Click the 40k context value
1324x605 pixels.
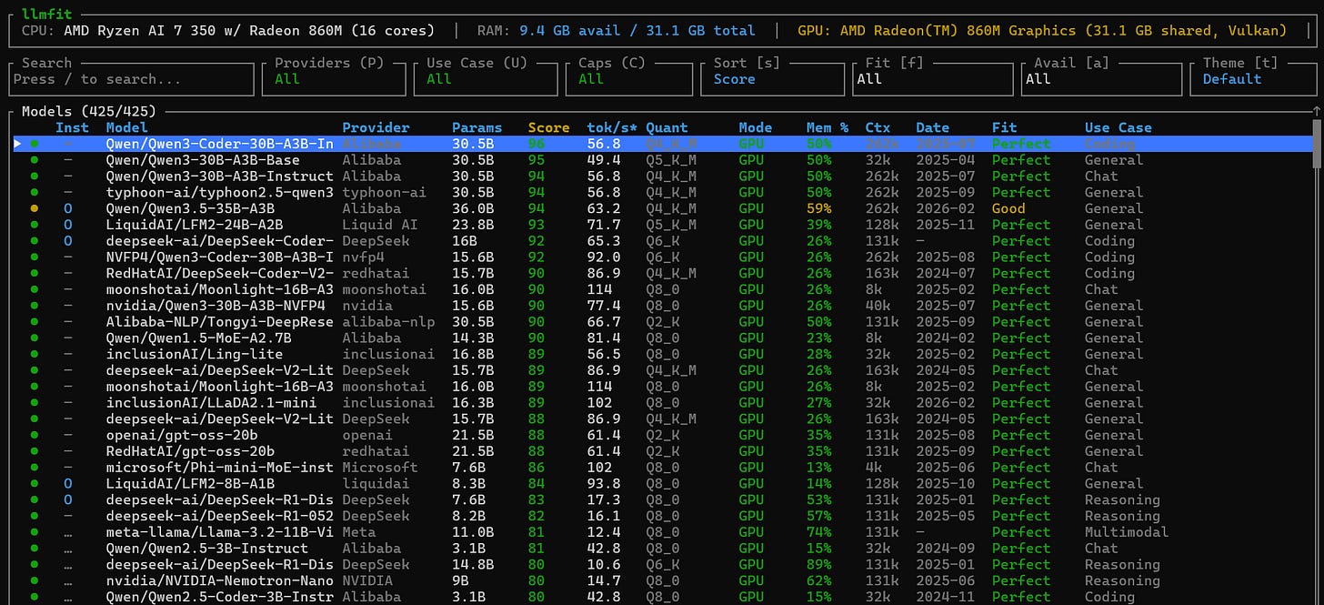point(878,306)
